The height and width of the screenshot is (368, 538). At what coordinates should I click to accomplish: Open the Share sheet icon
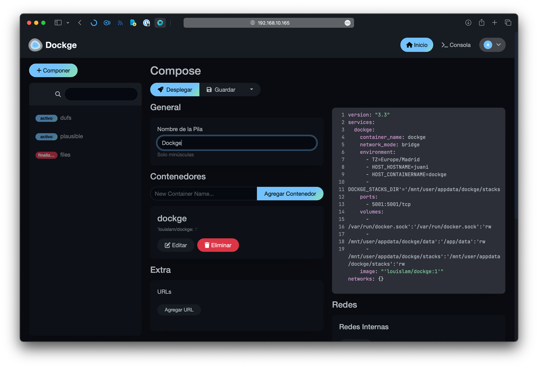[482, 23]
